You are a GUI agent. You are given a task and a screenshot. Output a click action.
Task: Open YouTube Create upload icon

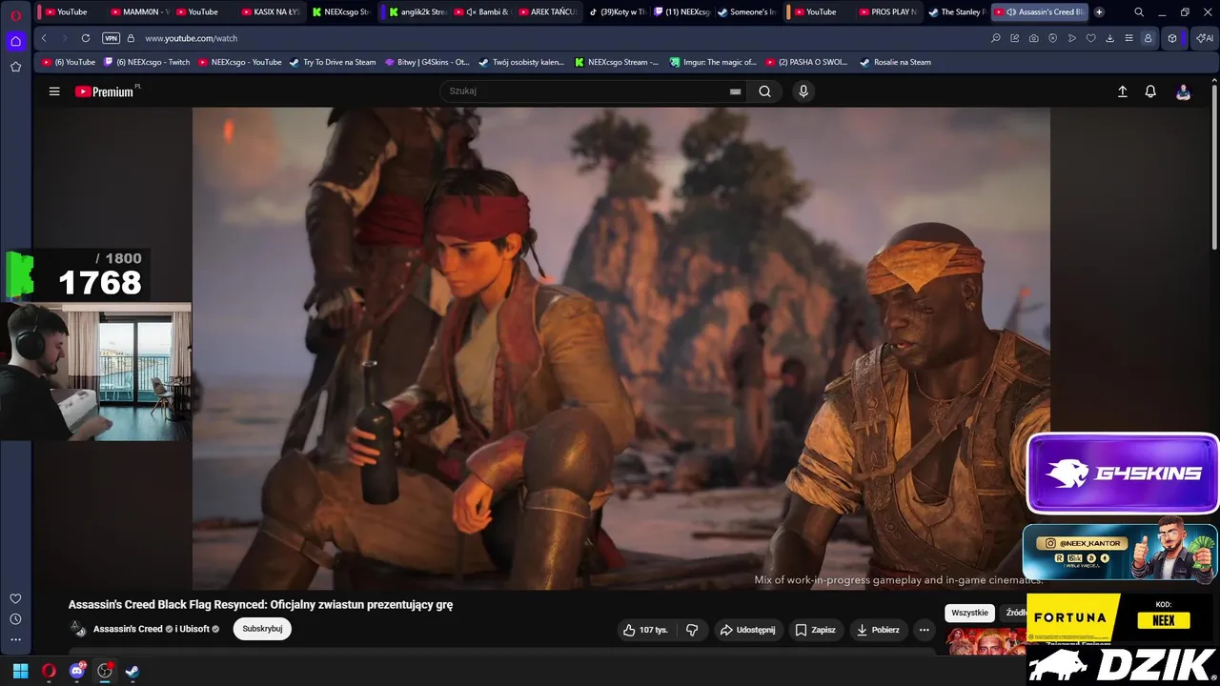1123,91
